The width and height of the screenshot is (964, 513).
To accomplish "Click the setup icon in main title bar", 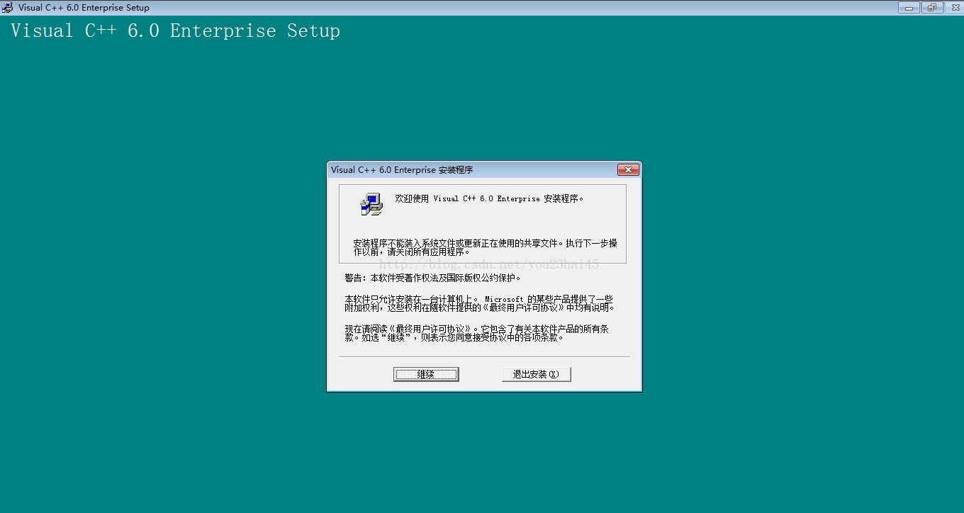I will [x=7, y=8].
